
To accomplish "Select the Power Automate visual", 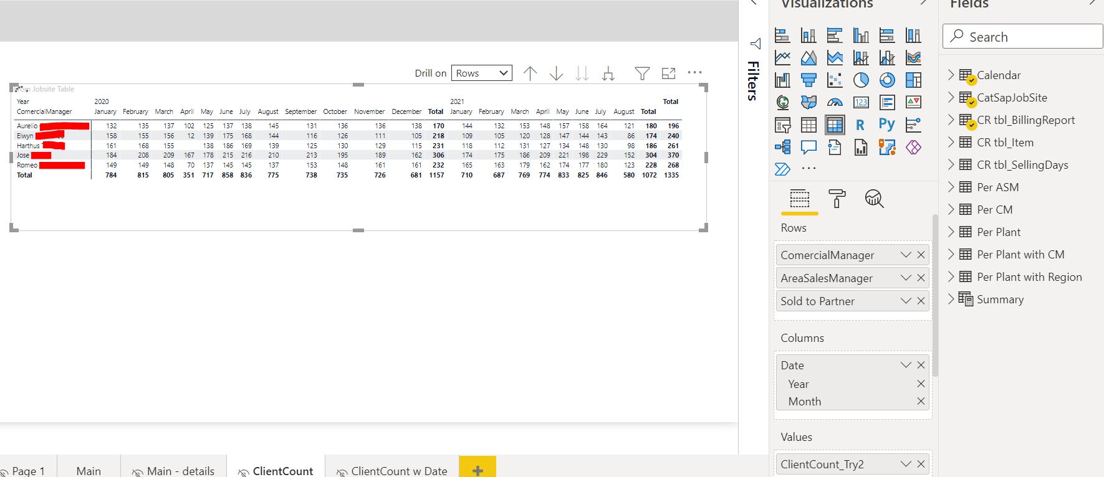I will pos(782,169).
